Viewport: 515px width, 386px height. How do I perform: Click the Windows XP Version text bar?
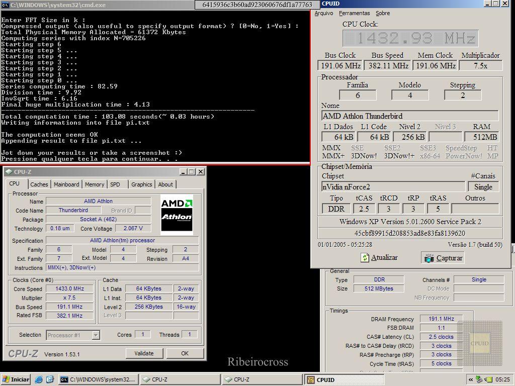(x=410, y=222)
